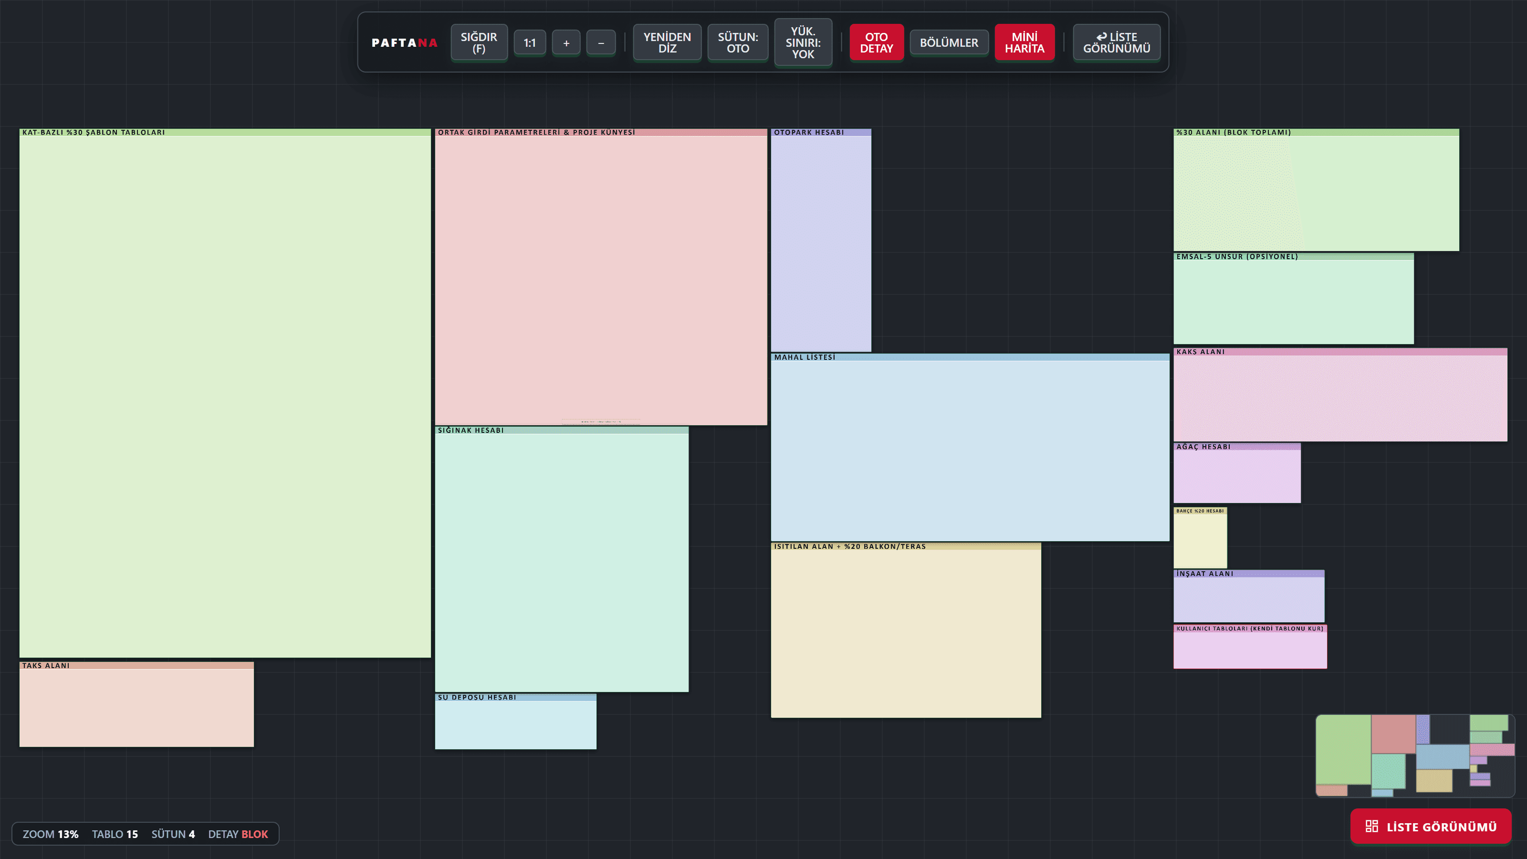The width and height of the screenshot is (1527, 859).
Task: Select the BAHÇE %20 HESABI block header
Action: click(x=1201, y=511)
